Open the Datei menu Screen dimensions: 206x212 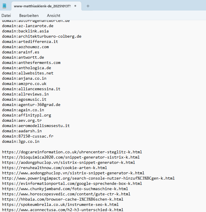[6, 15]
